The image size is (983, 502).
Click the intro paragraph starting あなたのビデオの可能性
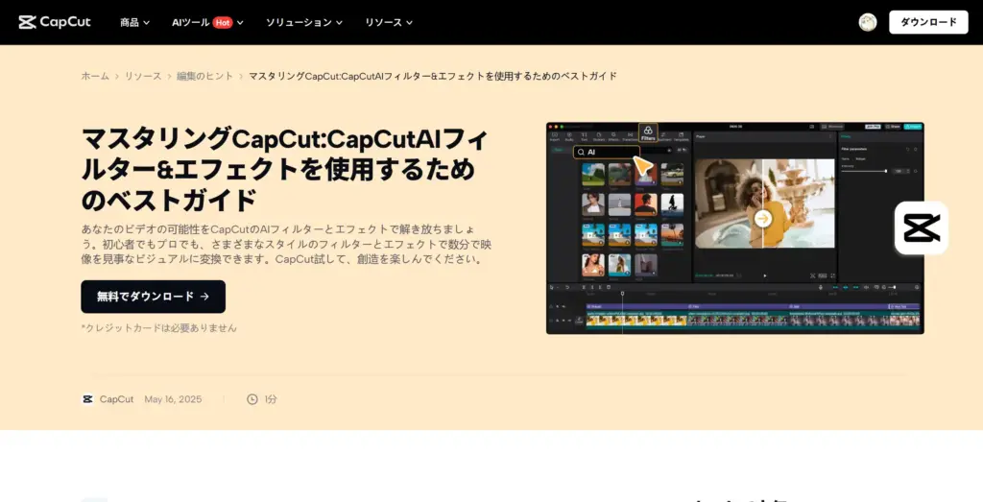click(x=286, y=243)
